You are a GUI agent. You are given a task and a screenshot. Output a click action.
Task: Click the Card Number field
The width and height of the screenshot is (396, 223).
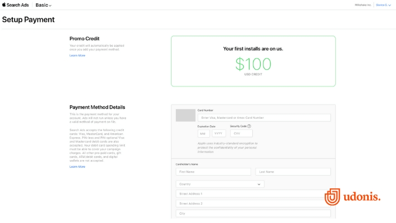pyautogui.click(x=264, y=118)
